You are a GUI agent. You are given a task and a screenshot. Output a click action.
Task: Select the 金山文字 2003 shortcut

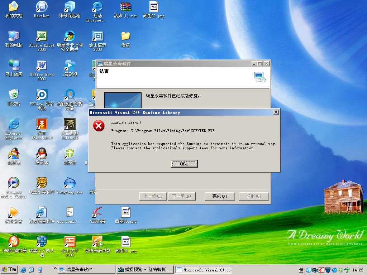point(70,246)
